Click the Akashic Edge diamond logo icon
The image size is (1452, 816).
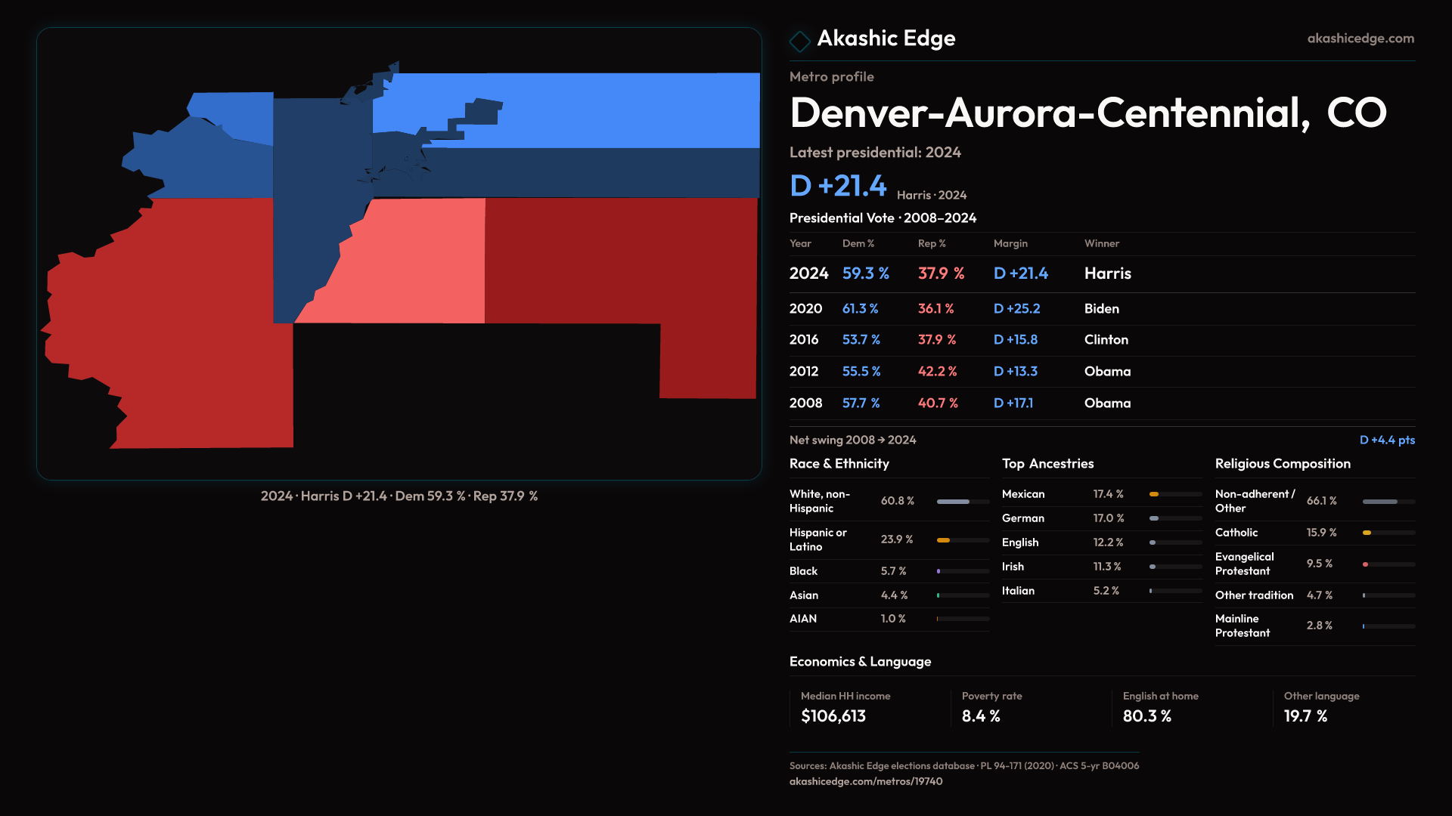[799, 40]
